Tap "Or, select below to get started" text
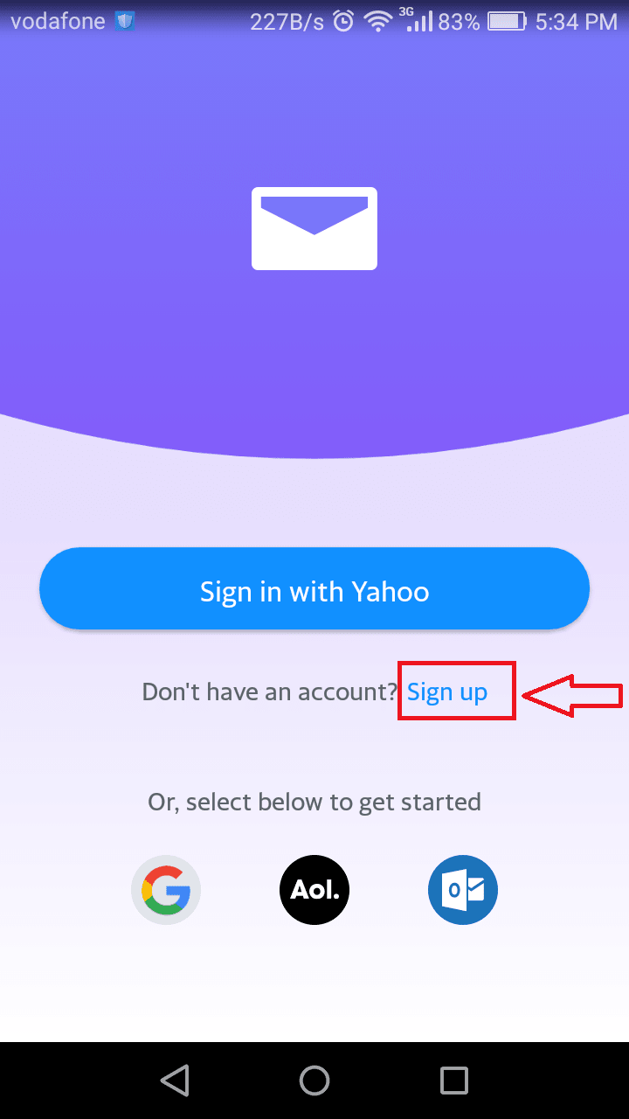This screenshot has height=1119, width=629. coord(314,802)
